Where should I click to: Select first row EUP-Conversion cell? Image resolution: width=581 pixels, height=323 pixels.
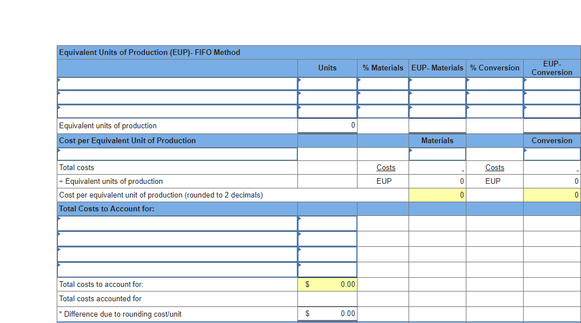coord(552,84)
